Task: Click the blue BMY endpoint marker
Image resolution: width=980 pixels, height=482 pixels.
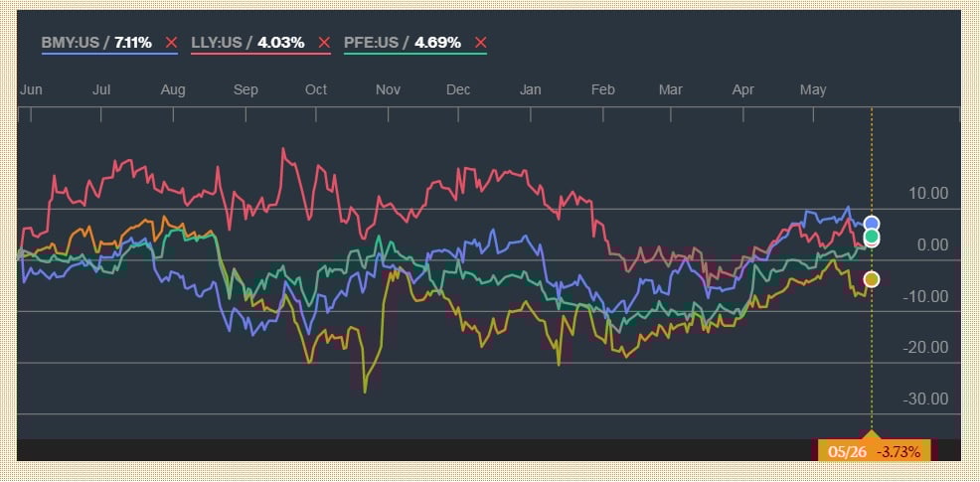Action: coord(872,224)
